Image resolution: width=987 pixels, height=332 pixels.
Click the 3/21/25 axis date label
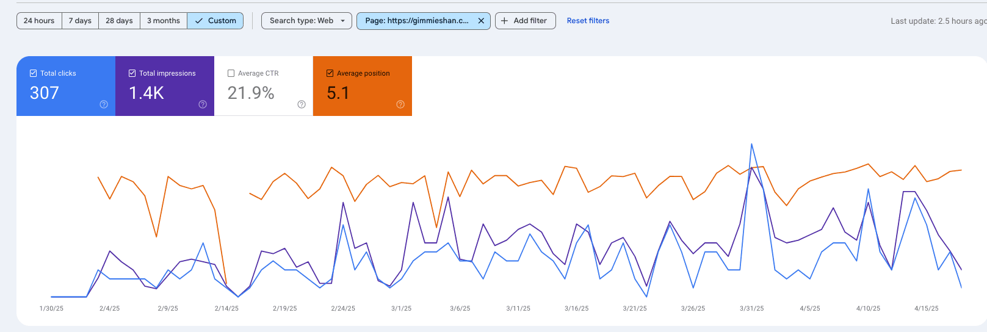coord(635,309)
